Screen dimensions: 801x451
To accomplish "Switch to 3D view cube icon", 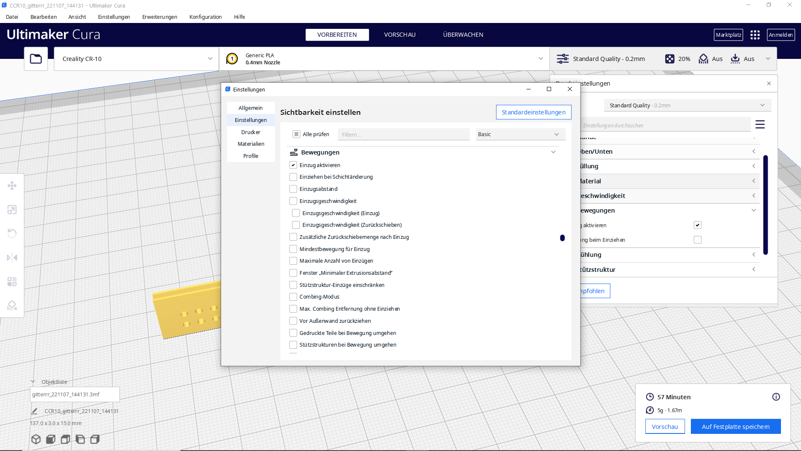I will (36, 439).
